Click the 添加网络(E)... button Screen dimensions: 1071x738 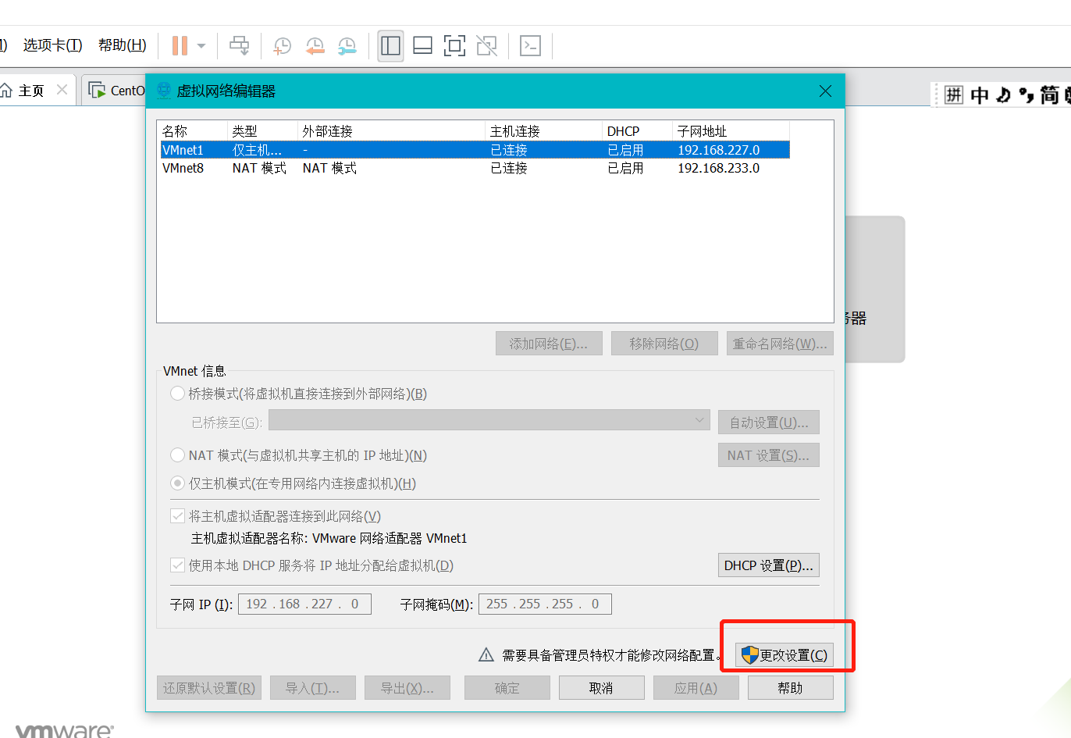(549, 344)
